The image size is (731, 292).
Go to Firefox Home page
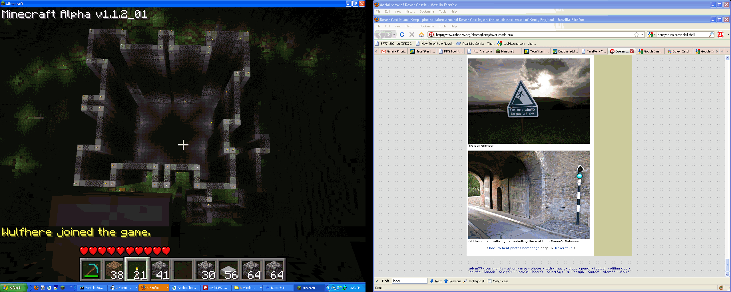(x=421, y=35)
